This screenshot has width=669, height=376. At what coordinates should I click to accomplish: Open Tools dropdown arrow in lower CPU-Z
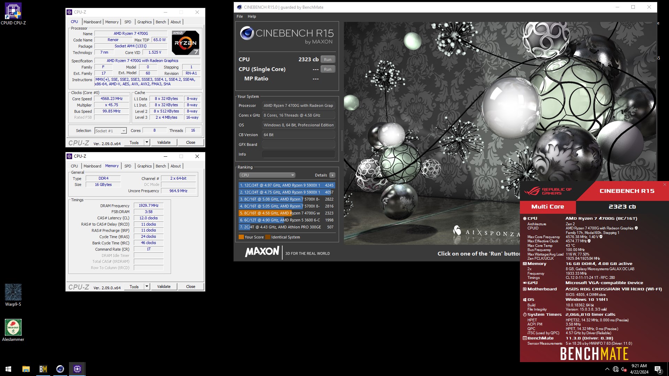[147, 287]
